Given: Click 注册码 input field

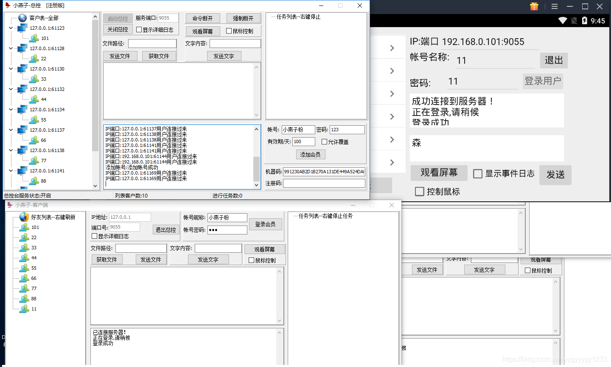Looking at the screenshot, I should (324, 183).
